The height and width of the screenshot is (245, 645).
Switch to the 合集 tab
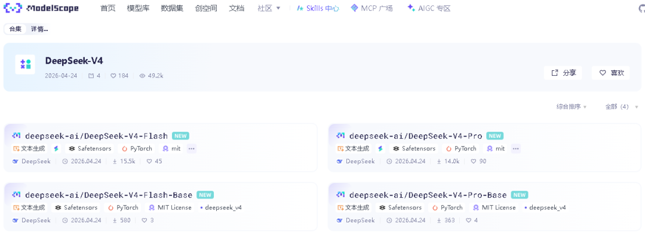[x=15, y=29]
